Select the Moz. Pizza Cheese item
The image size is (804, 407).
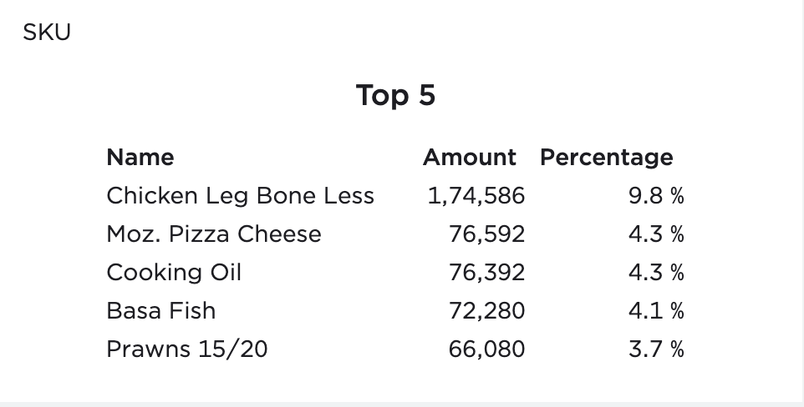pyautogui.click(x=214, y=234)
